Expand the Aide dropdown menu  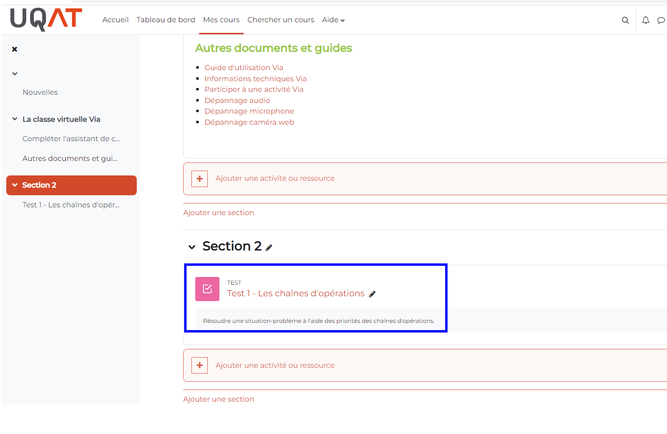pos(333,20)
